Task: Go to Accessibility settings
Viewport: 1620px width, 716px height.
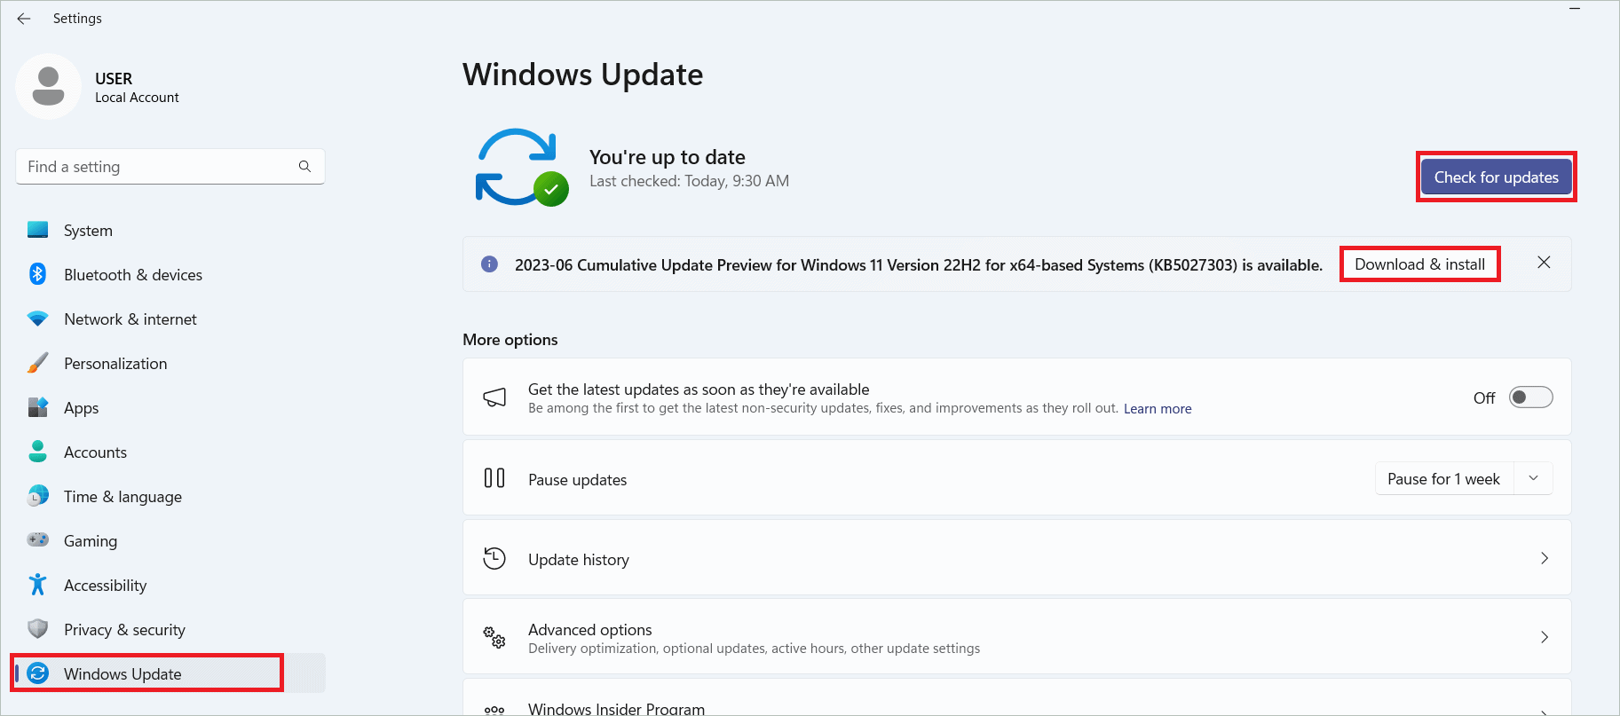Action: tap(170, 585)
